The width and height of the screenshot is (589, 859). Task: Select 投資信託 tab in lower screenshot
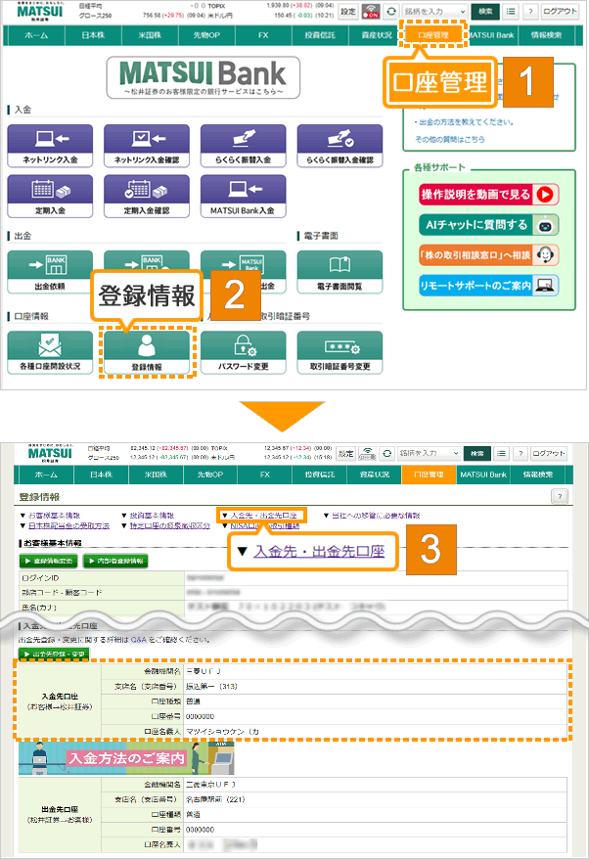click(319, 475)
